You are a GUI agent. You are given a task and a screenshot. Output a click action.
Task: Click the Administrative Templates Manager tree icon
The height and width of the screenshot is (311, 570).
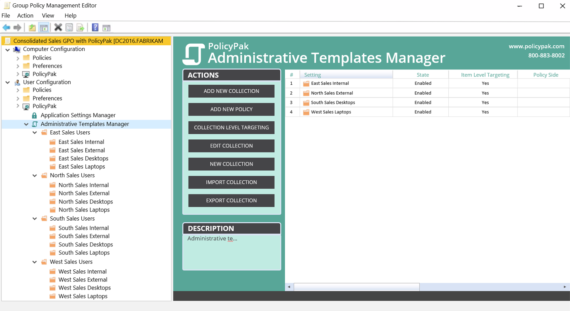[x=35, y=124]
